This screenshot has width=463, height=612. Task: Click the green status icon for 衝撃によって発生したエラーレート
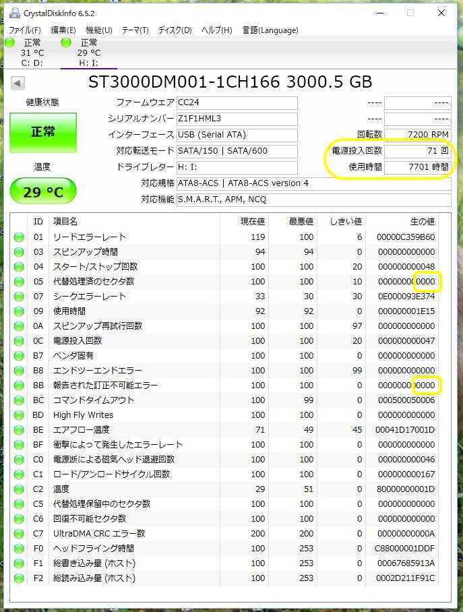pos(19,445)
